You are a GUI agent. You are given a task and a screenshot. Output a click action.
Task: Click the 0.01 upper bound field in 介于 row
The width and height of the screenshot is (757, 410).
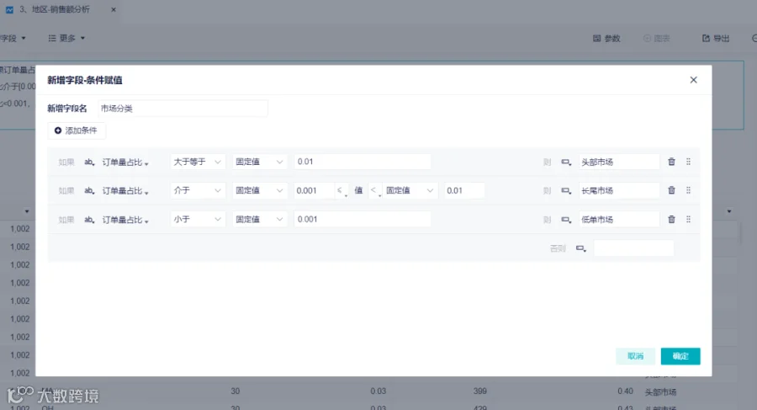pos(464,190)
